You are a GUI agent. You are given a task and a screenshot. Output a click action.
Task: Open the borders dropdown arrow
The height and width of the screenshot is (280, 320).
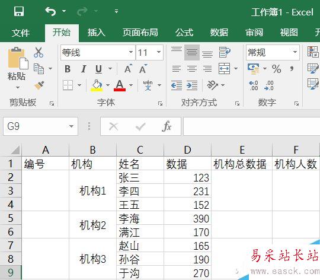tap(79, 85)
